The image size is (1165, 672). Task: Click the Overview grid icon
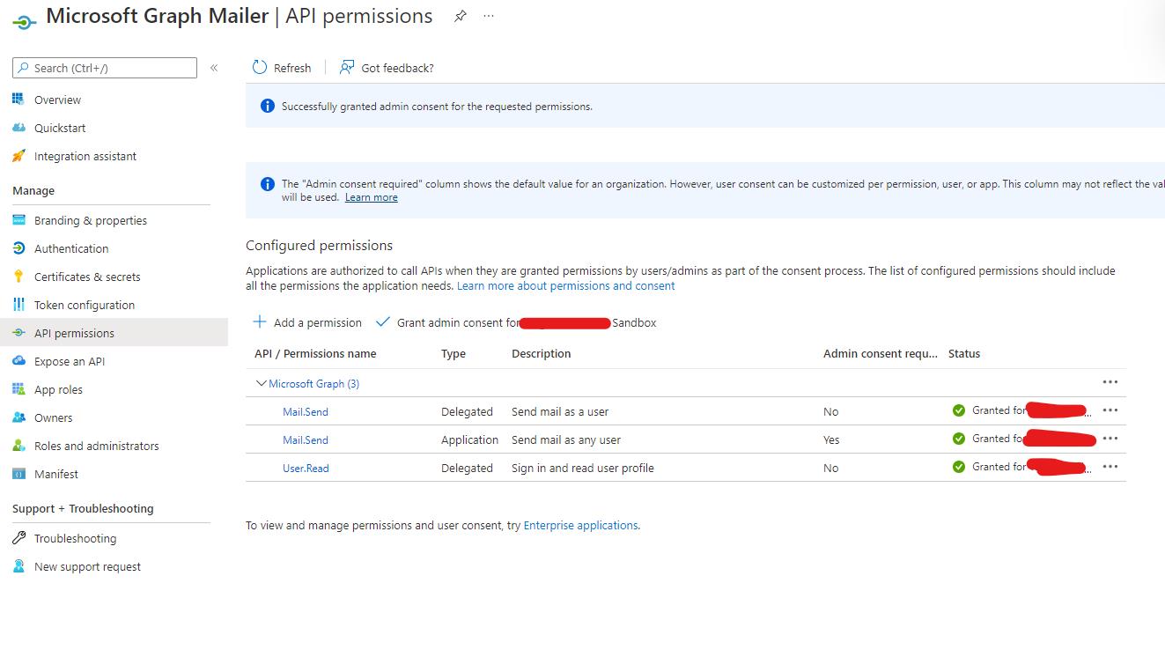point(18,100)
